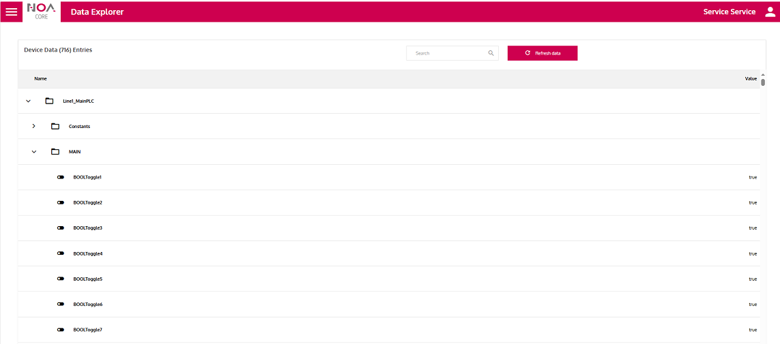Select the MAIN folder label

[74, 152]
